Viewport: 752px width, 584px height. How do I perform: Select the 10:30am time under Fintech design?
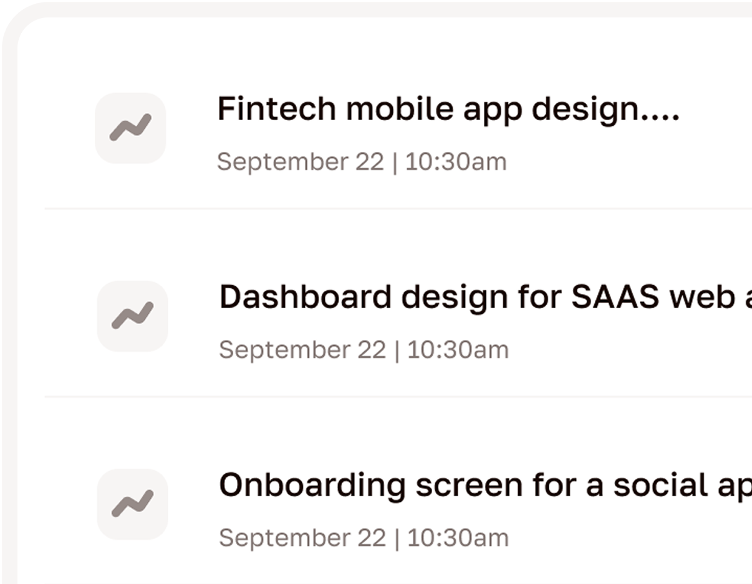(456, 162)
